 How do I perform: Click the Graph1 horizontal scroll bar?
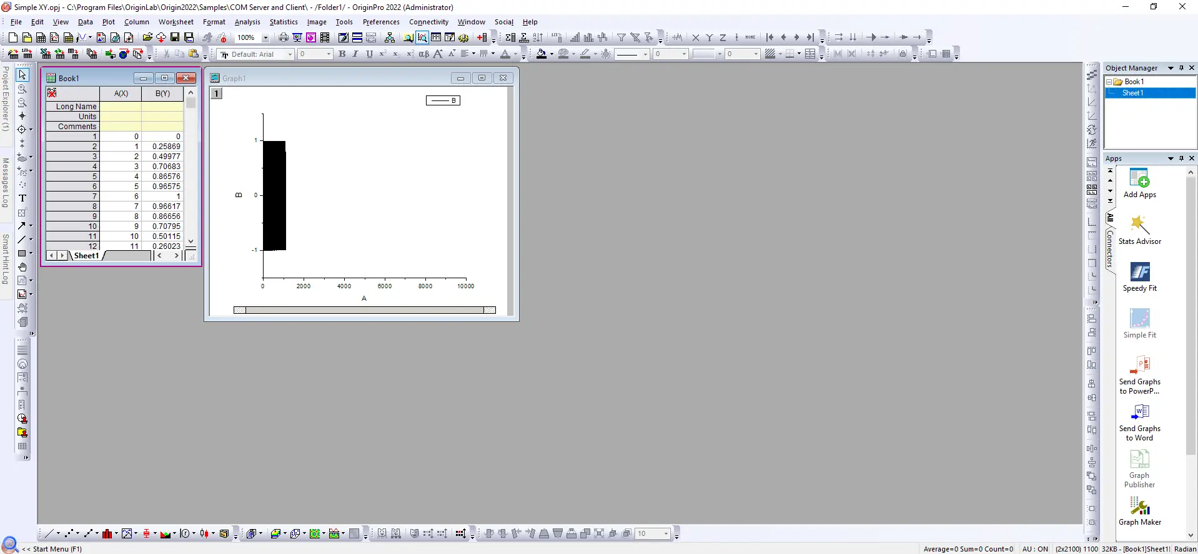click(x=365, y=310)
